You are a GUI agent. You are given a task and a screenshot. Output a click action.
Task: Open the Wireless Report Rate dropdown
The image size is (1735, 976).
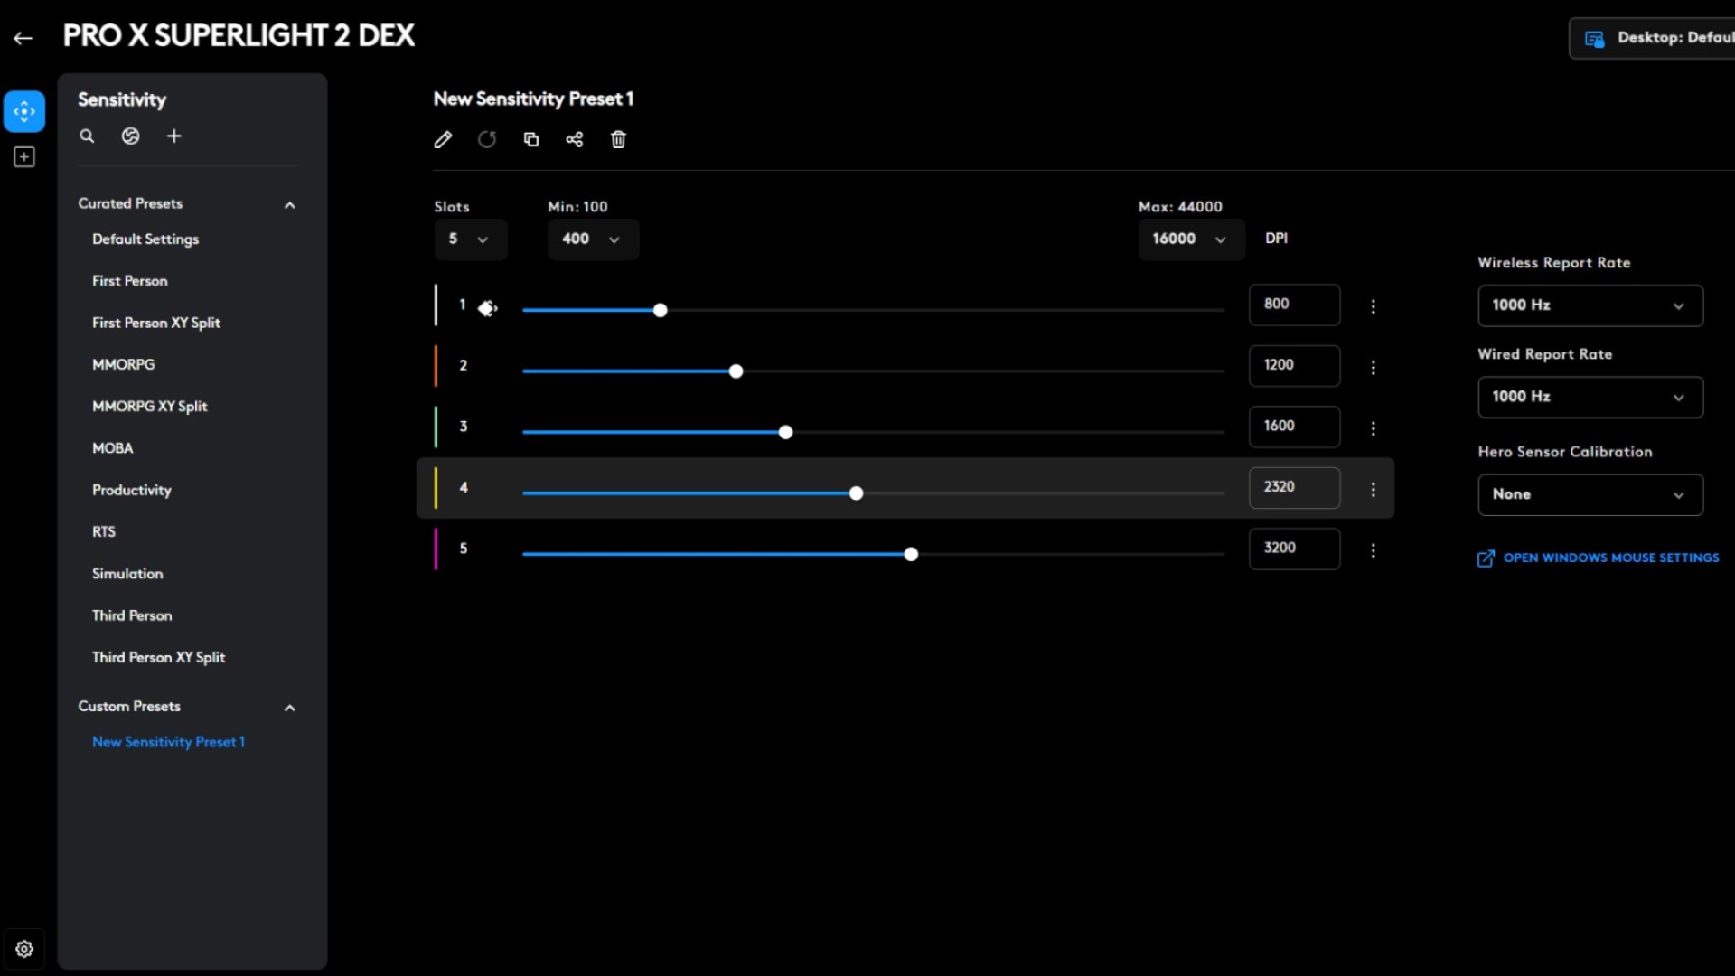pyautogui.click(x=1590, y=305)
